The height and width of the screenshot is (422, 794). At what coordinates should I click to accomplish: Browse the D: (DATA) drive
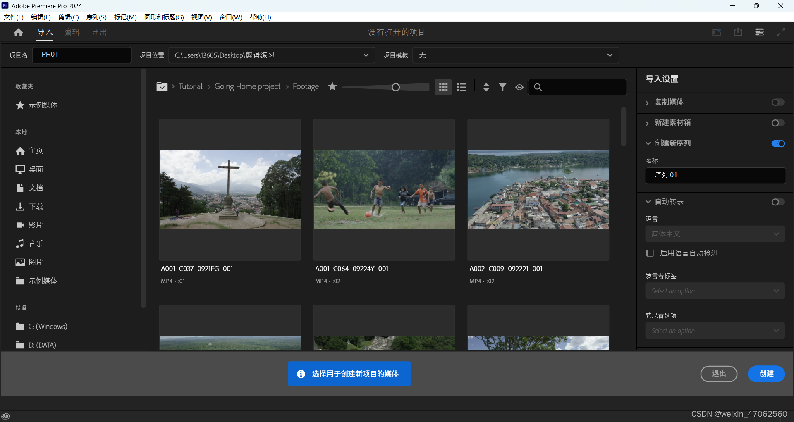(x=36, y=345)
